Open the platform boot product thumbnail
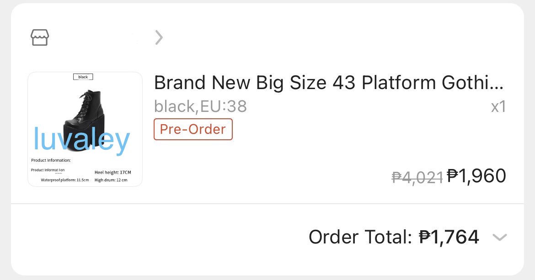This screenshot has width=535, height=280. tap(85, 129)
